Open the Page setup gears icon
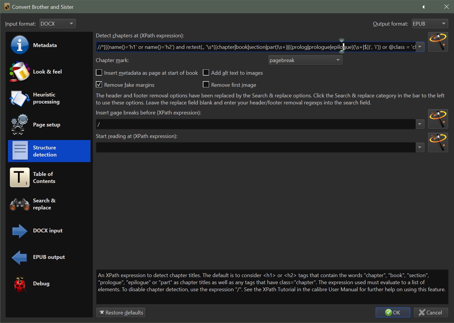The width and height of the screenshot is (454, 323). pyautogui.click(x=19, y=124)
